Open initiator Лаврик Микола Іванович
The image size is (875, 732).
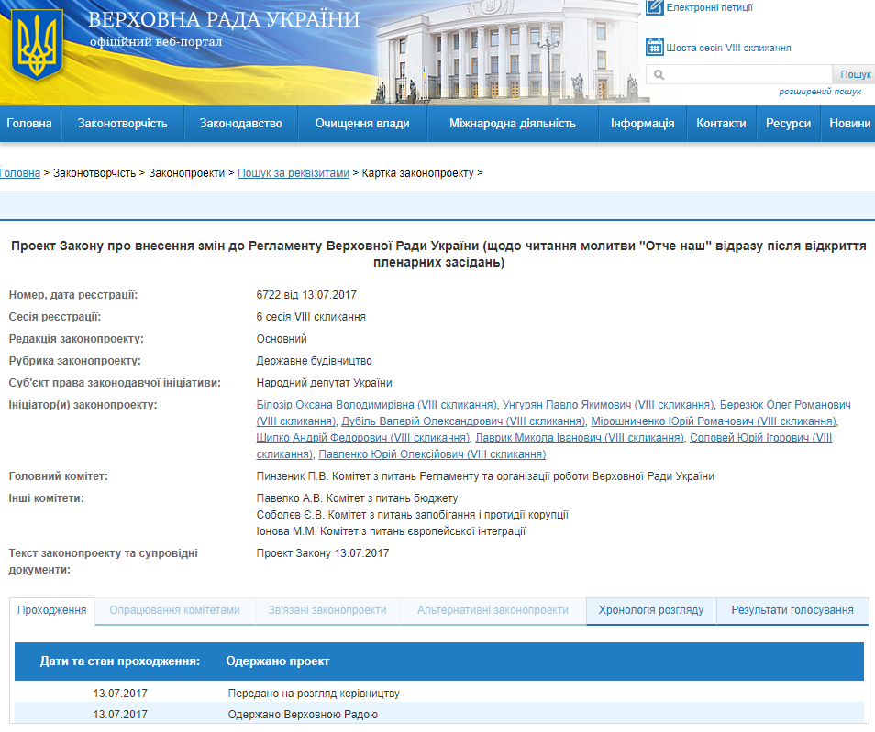[580, 438]
